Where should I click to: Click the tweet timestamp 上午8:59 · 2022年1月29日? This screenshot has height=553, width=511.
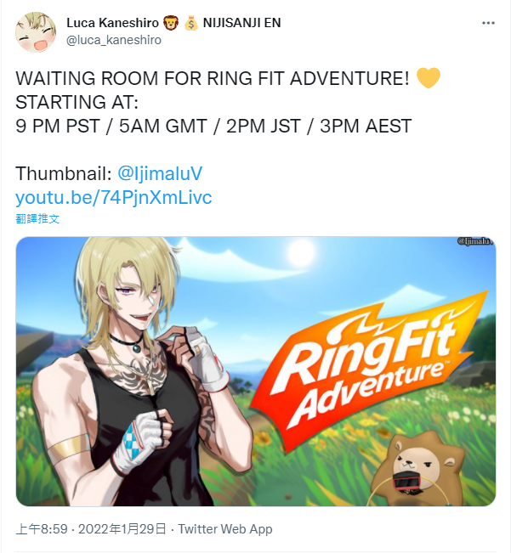pos(91,529)
